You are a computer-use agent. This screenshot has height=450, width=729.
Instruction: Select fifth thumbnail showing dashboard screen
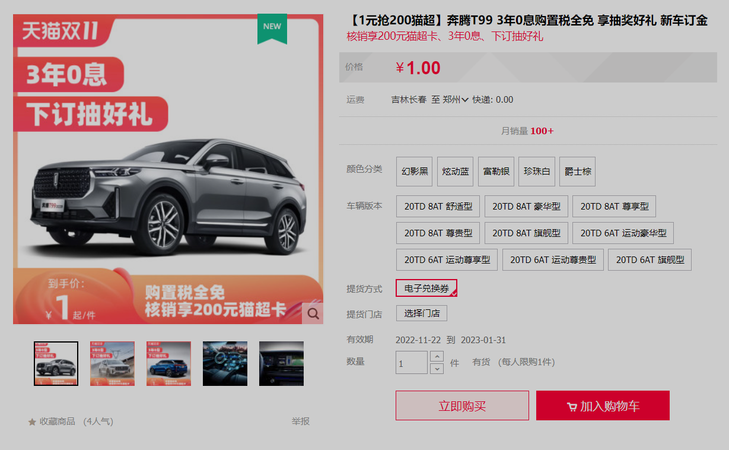(x=281, y=363)
